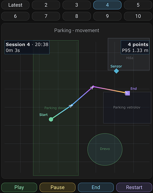Viewport: 153px width, 193px height.
Task: Click the 4 points P95 info box
Action: coord(135,47)
